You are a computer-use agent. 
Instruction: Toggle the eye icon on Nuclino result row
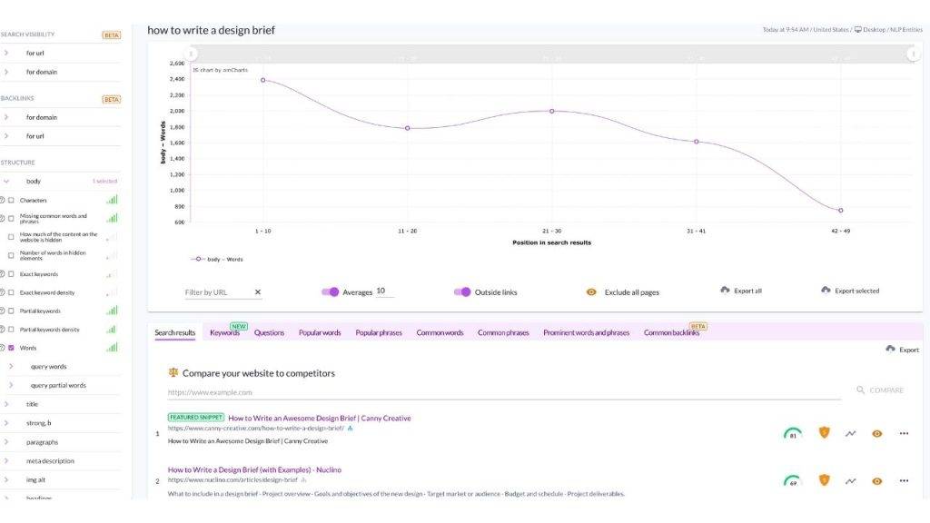(876, 481)
